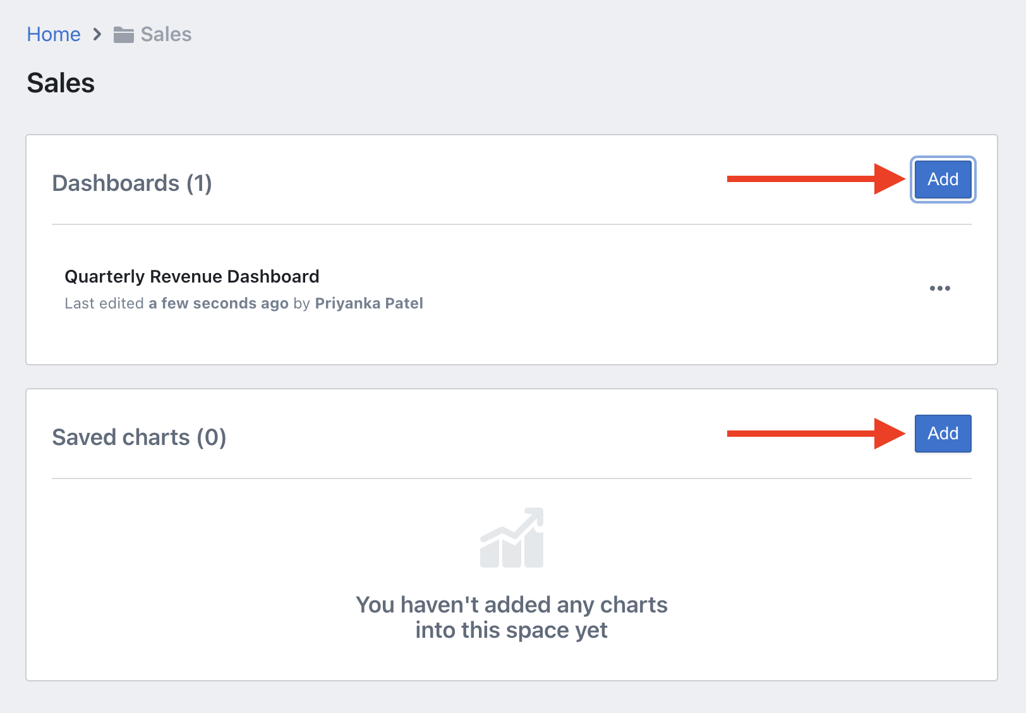Viewport: 1026px width, 713px height.
Task: Open the Quarterly Revenue Dashboard
Action: coord(192,276)
